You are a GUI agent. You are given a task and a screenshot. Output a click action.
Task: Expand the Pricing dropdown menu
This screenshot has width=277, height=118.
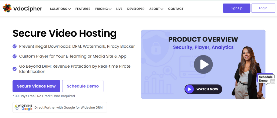[103, 9]
